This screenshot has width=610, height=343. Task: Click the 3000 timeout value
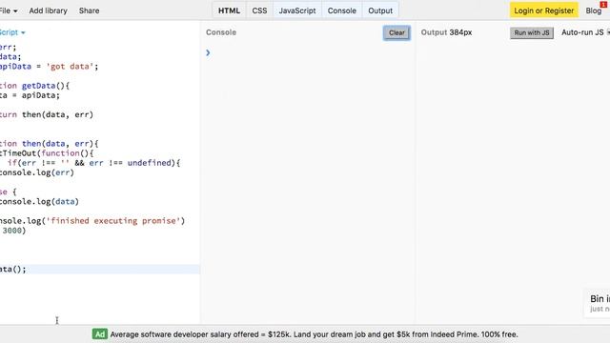[x=12, y=231]
